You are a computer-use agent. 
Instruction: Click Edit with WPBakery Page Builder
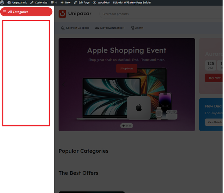(x=132, y=2)
